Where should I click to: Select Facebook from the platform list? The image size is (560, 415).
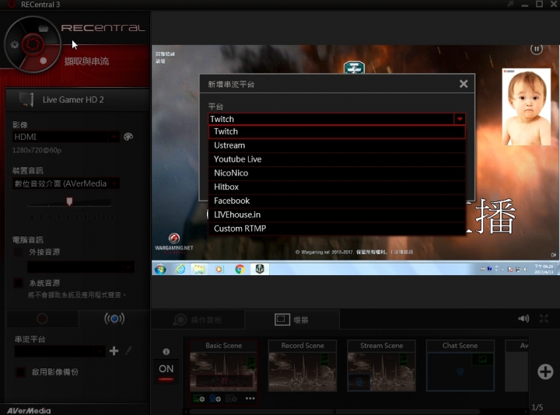[337, 201]
